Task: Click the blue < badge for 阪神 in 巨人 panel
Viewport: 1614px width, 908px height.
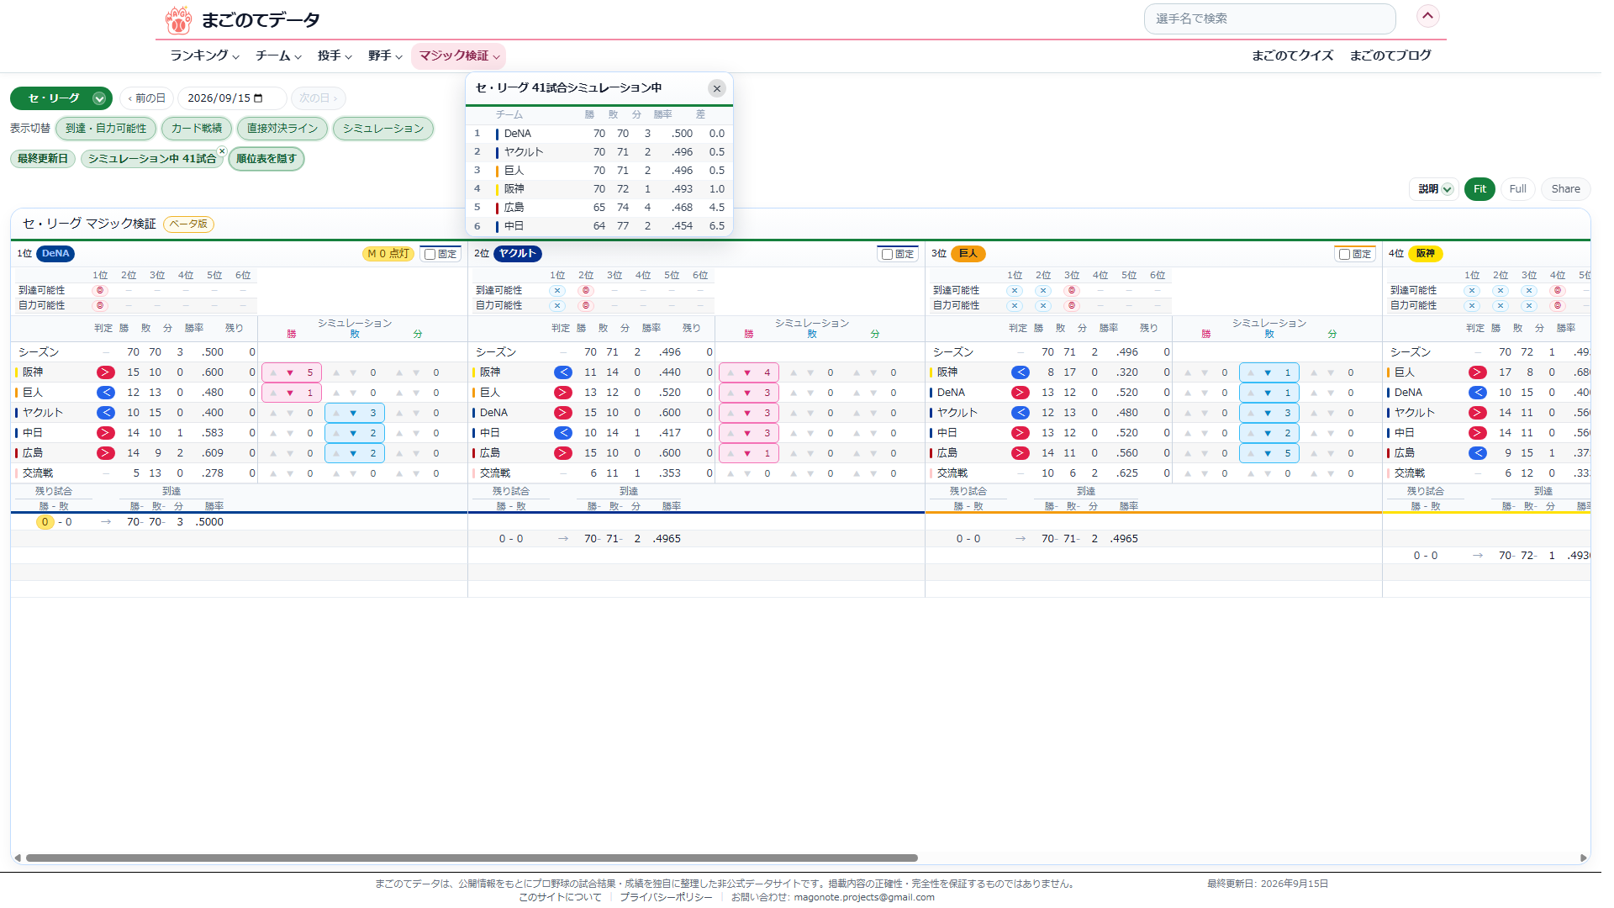Action: (x=1020, y=372)
